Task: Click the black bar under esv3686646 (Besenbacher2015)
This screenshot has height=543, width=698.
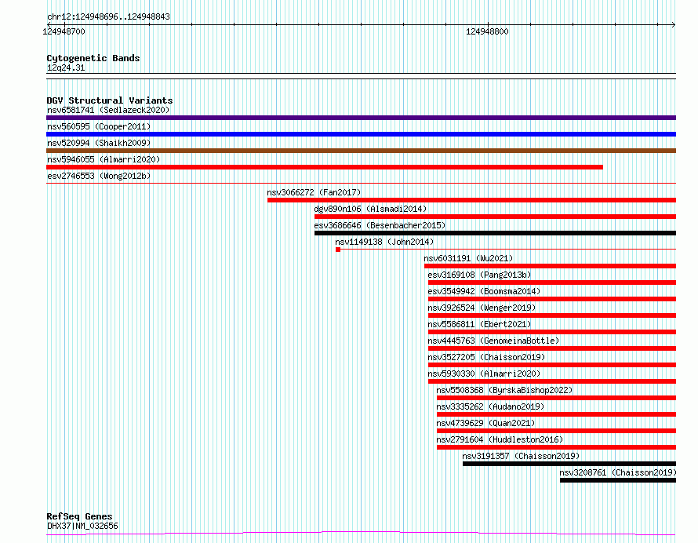Action: point(496,233)
